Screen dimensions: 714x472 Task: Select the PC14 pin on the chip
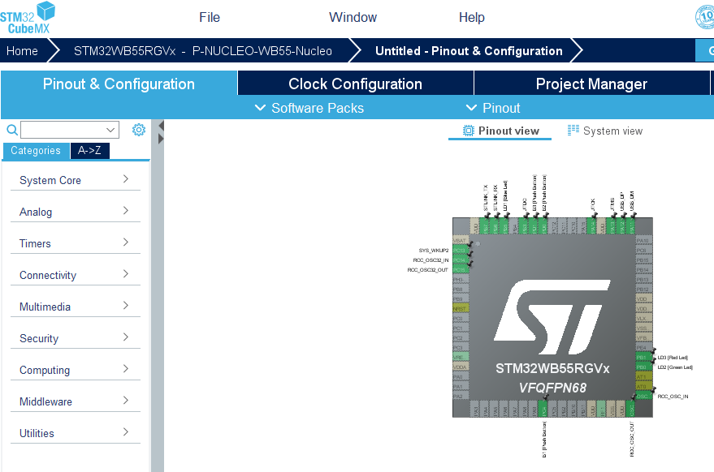coord(461,260)
